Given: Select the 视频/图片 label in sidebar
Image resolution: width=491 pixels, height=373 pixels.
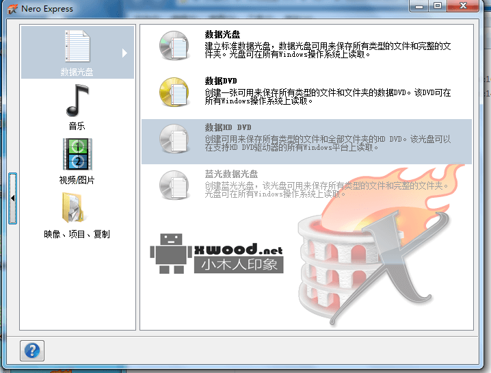Looking at the screenshot, I should pyautogui.click(x=77, y=180).
